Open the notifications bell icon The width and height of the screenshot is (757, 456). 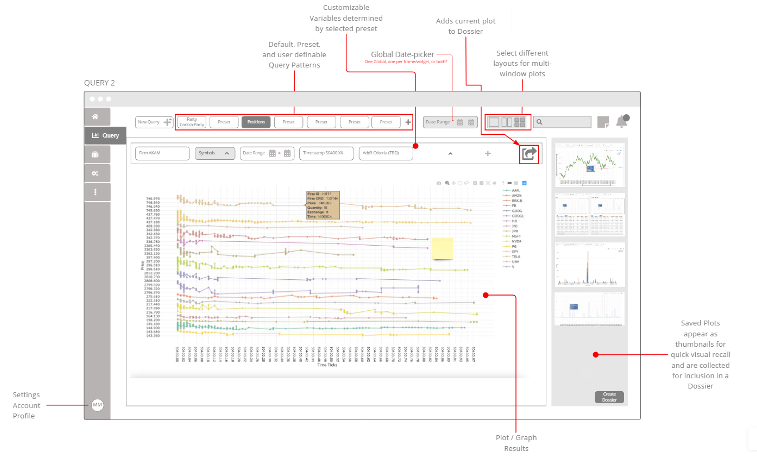pos(622,121)
